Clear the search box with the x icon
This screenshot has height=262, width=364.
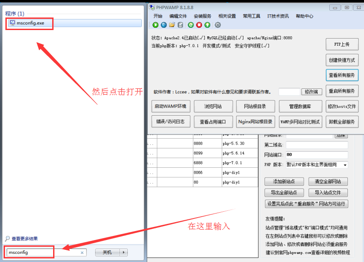pos(82,253)
